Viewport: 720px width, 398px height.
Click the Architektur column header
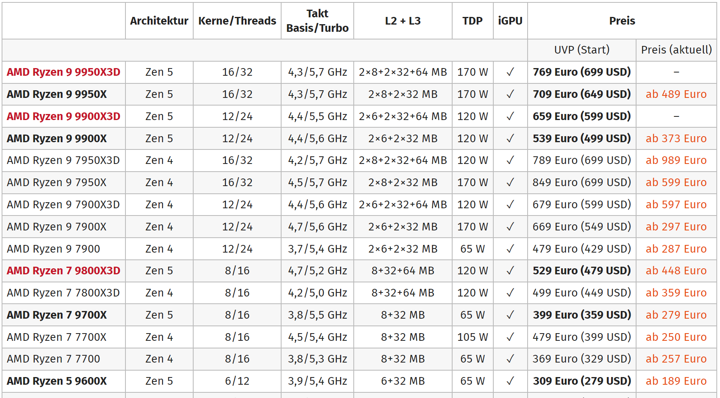159,21
